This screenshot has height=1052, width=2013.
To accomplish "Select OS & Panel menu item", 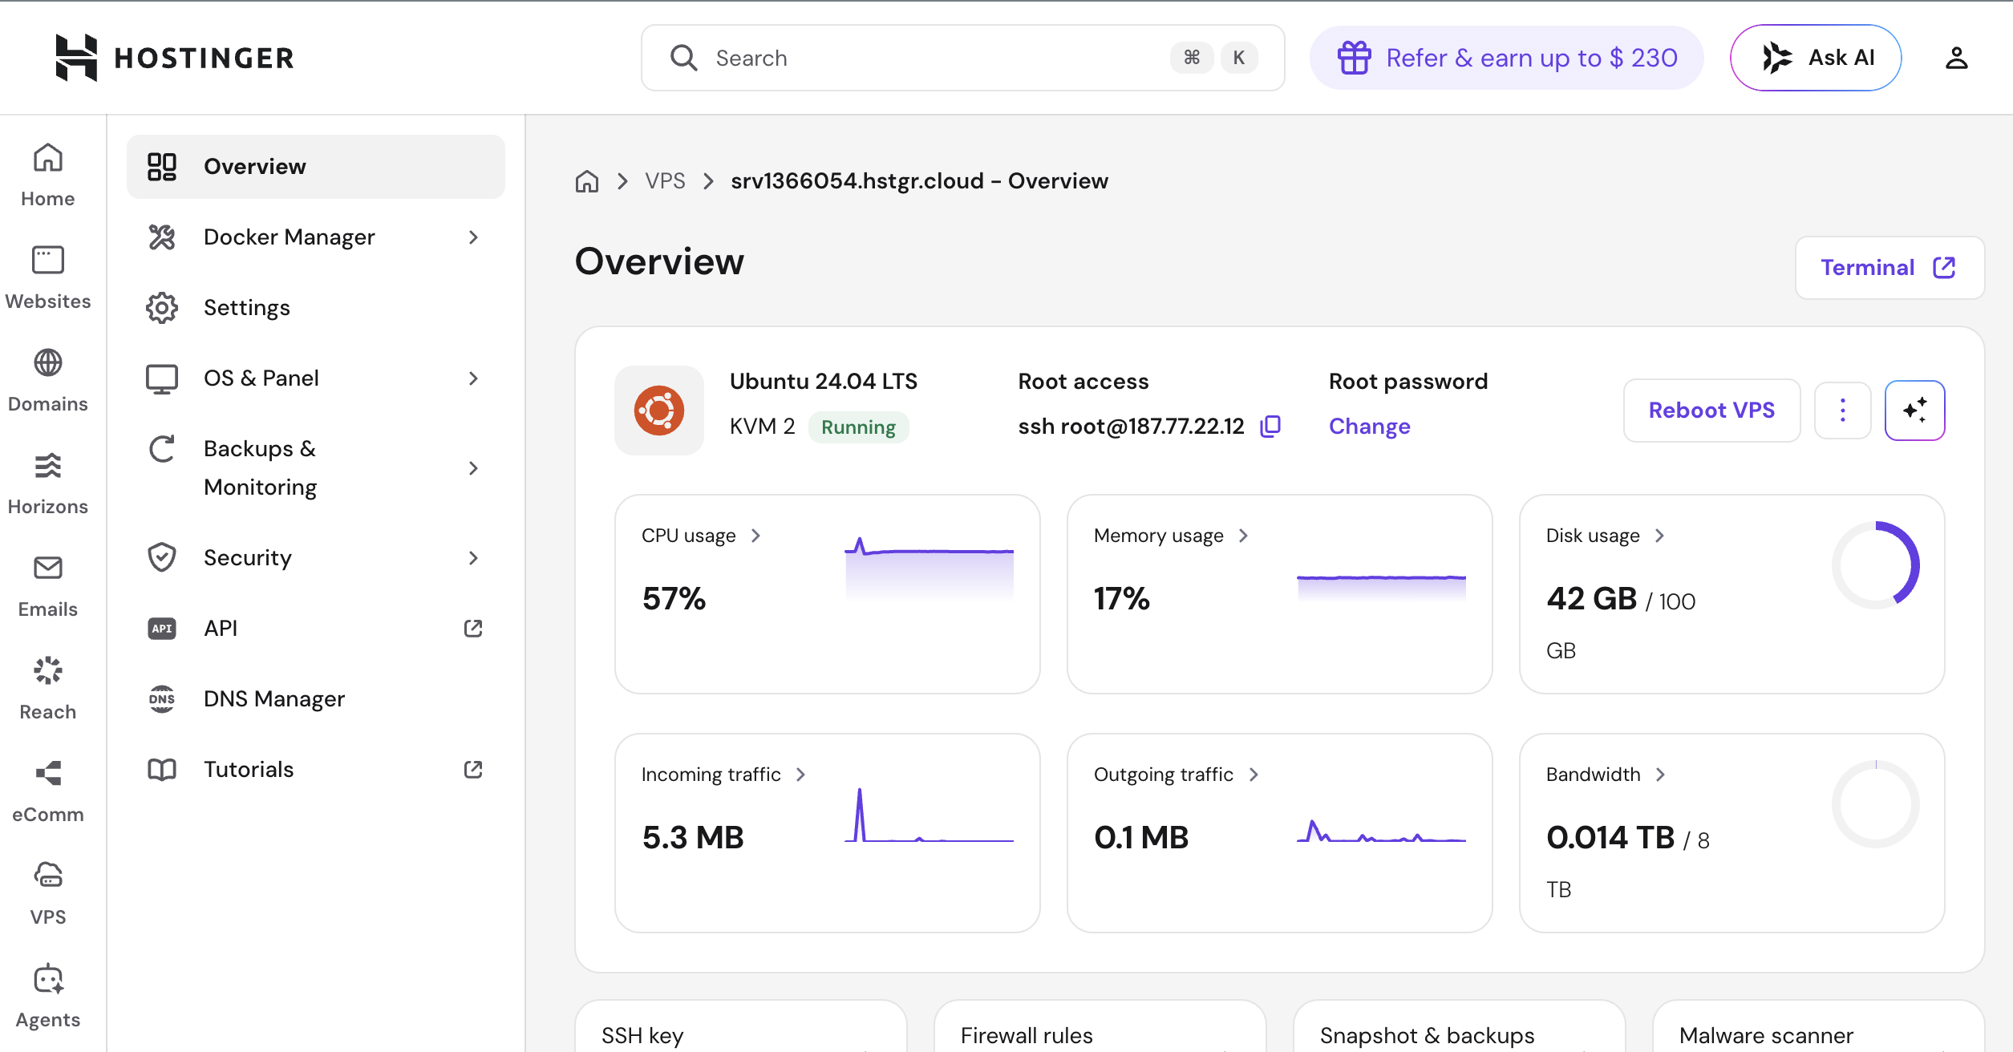I will pyautogui.click(x=316, y=378).
